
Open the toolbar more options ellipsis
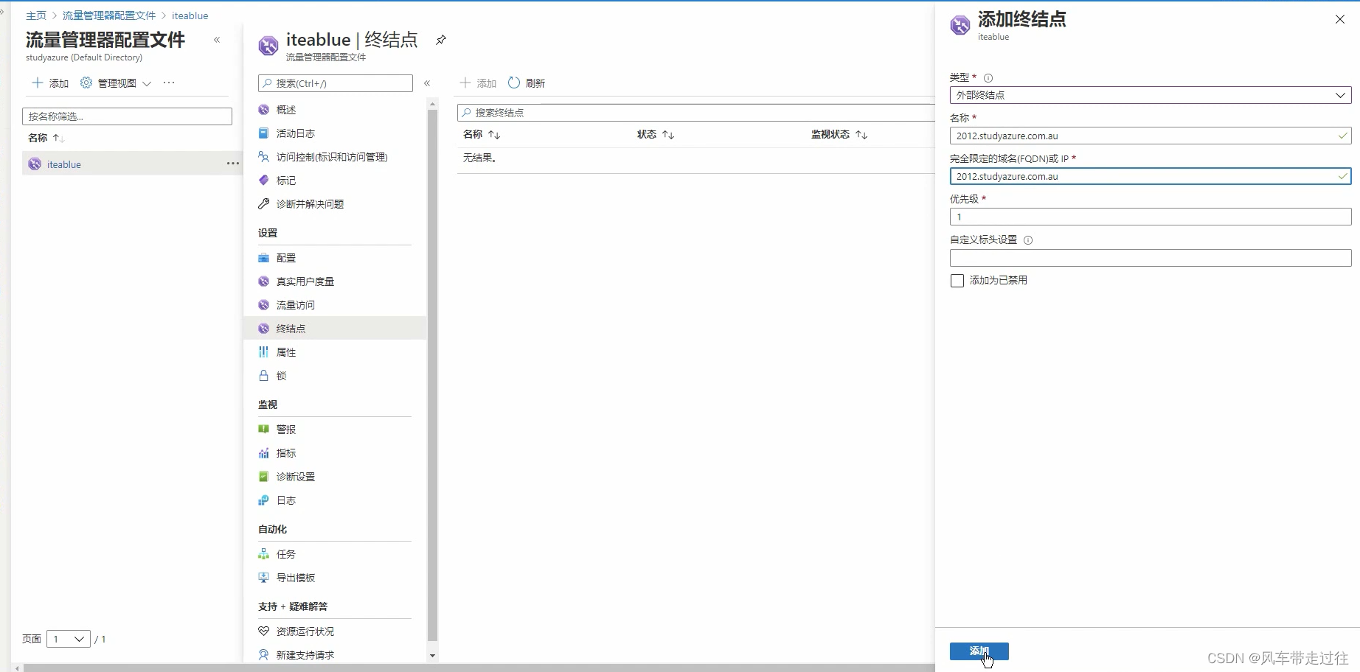tap(169, 83)
